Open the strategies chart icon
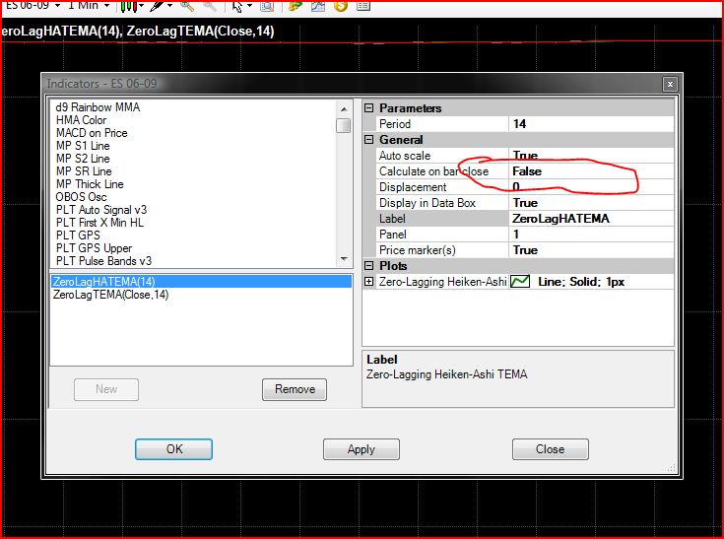This screenshot has width=724, height=539. tap(317, 6)
